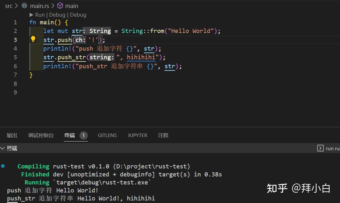The height and width of the screenshot is (203, 340).
Task: Click line number 3 in the gutter
Action: [x=15, y=39]
